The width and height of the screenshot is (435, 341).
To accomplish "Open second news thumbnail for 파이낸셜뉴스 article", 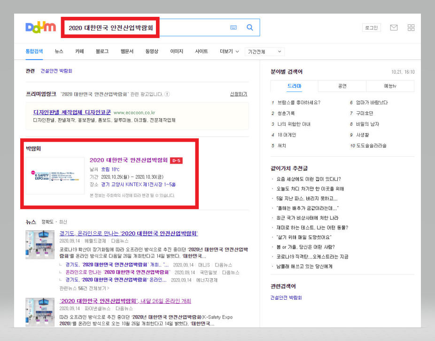I will tap(40, 312).
